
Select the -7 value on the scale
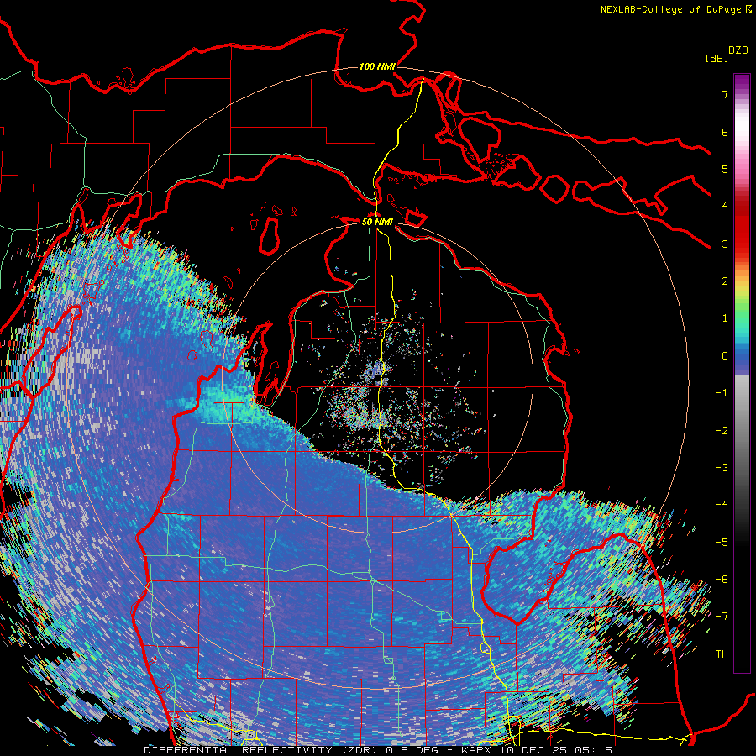(x=722, y=617)
